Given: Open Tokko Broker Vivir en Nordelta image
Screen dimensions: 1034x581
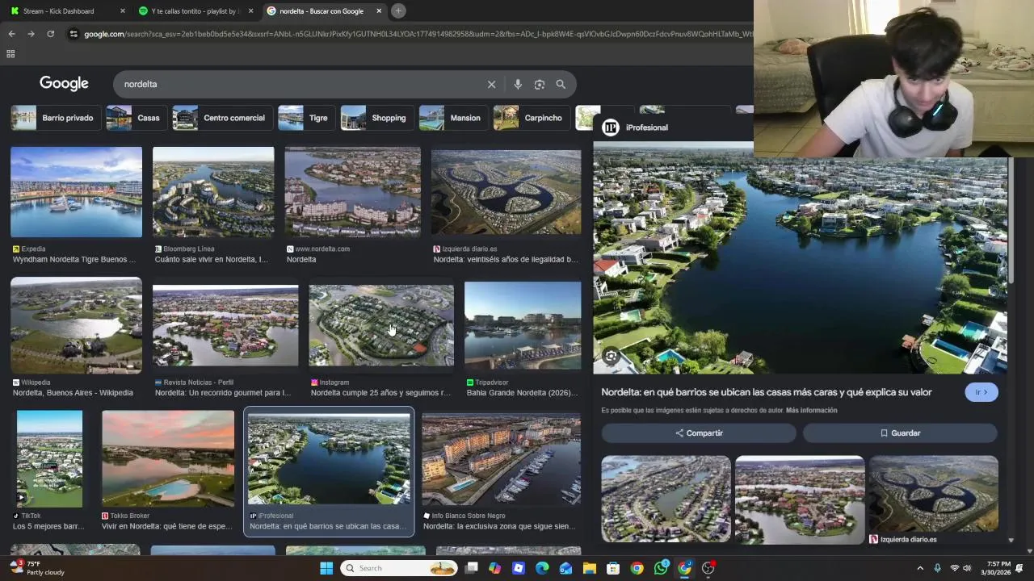Looking at the screenshot, I should point(168,458).
